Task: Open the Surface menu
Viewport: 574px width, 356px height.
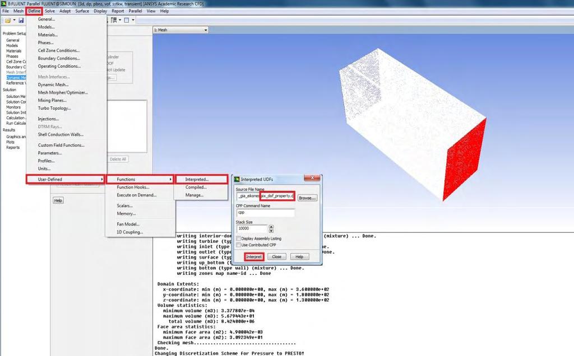Action: 82,11
